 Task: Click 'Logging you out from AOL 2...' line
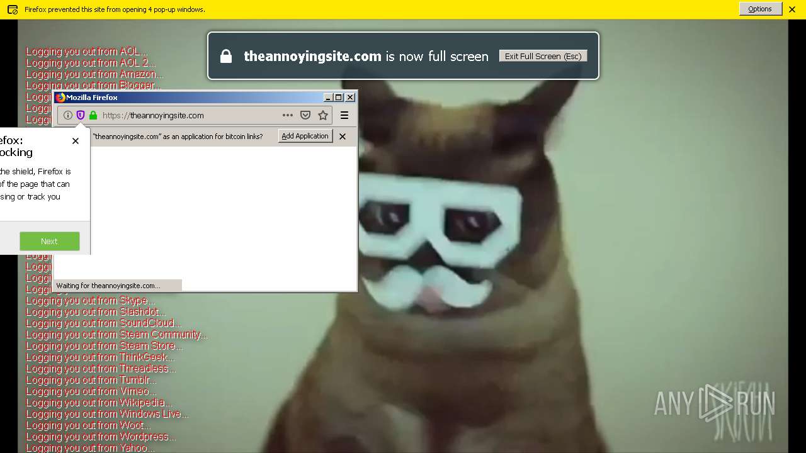coord(91,63)
